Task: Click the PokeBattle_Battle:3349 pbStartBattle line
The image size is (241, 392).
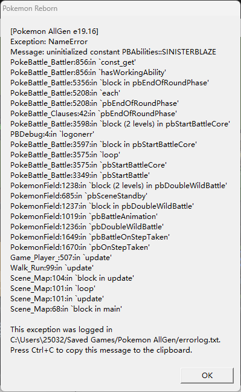Action: pos(80,175)
